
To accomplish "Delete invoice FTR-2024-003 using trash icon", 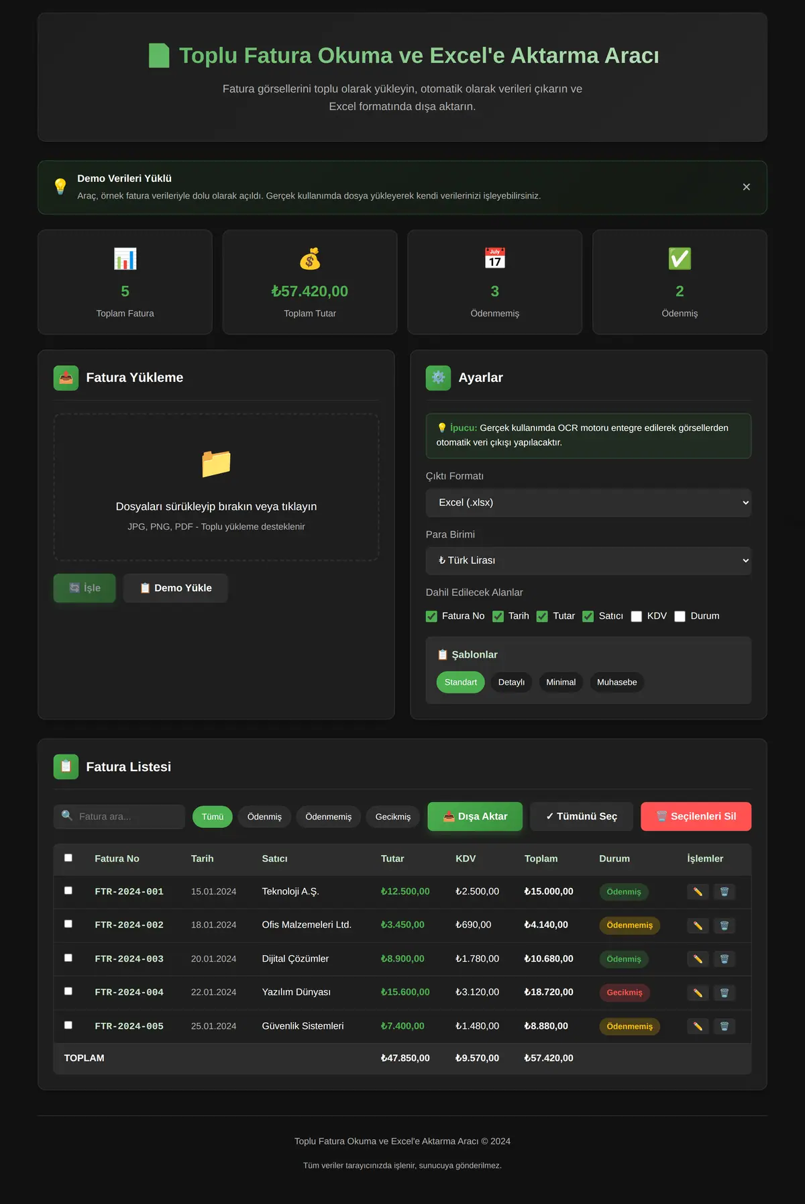I will coord(724,959).
